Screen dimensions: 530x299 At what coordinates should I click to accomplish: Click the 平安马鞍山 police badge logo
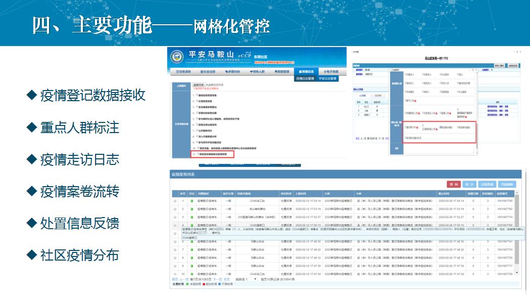coord(177,57)
